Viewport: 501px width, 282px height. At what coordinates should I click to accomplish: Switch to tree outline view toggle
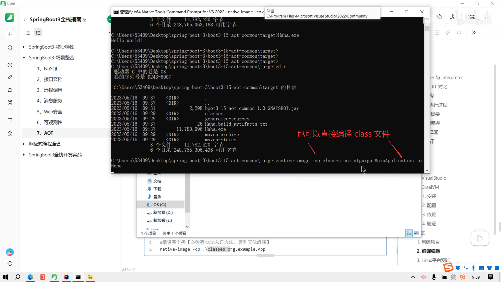[38, 33]
